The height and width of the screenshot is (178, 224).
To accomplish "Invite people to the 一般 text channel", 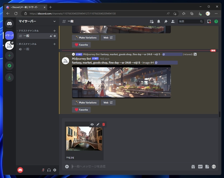I will point(51,36).
